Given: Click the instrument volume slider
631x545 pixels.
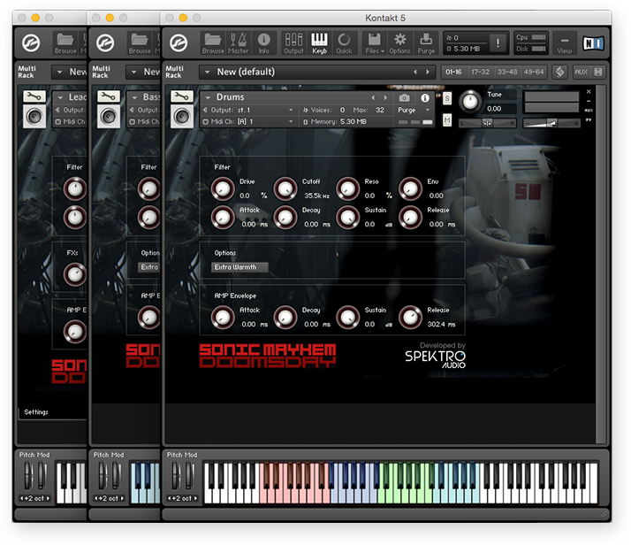Looking at the screenshot, I should [x=551, y=123].
